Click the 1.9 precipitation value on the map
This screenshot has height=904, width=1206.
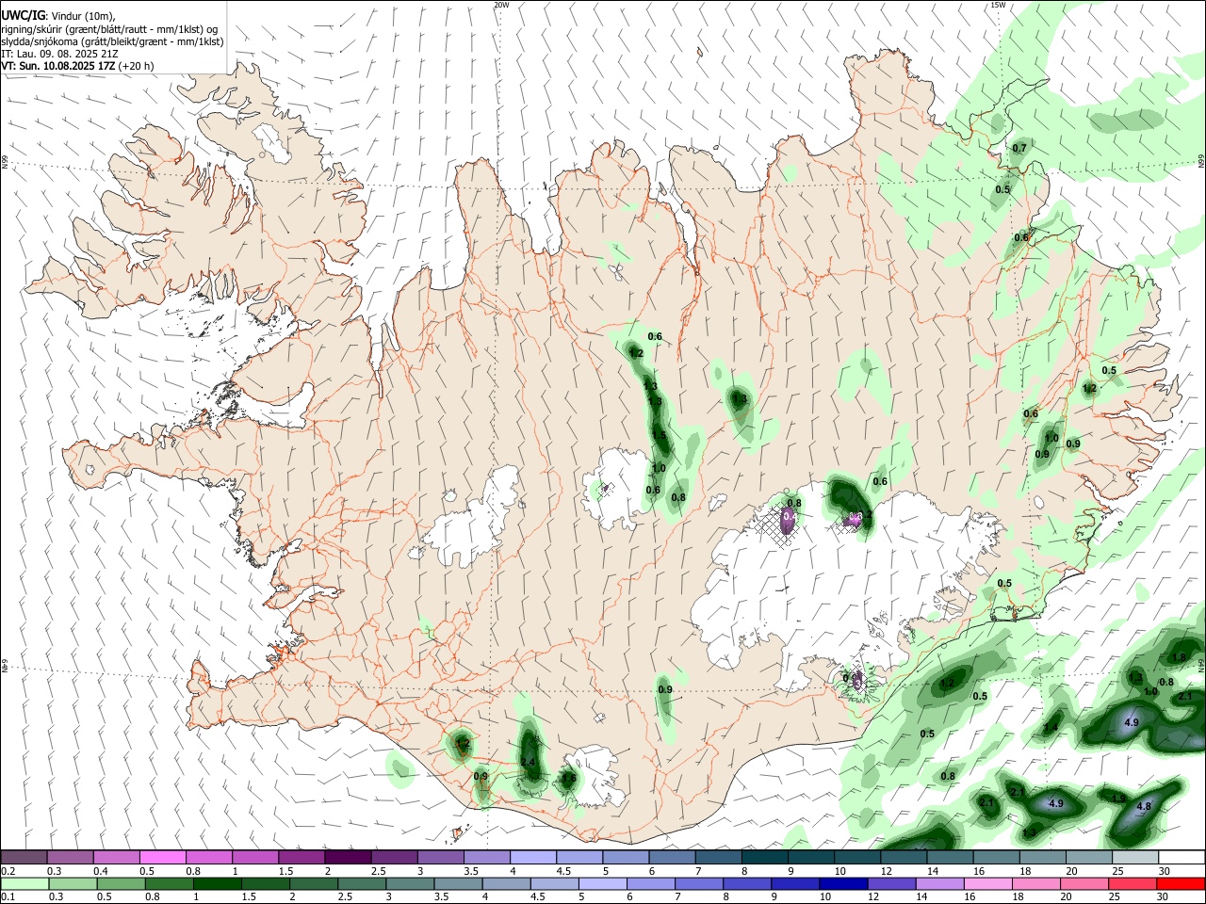pyautogui.click(x=1118, y=798)
